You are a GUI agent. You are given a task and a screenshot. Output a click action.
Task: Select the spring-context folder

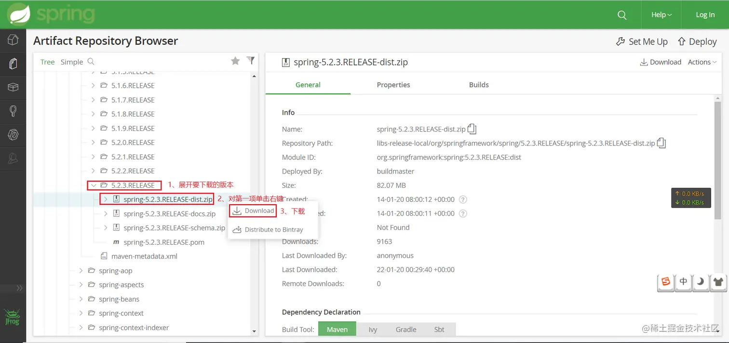tap(121, 313)
